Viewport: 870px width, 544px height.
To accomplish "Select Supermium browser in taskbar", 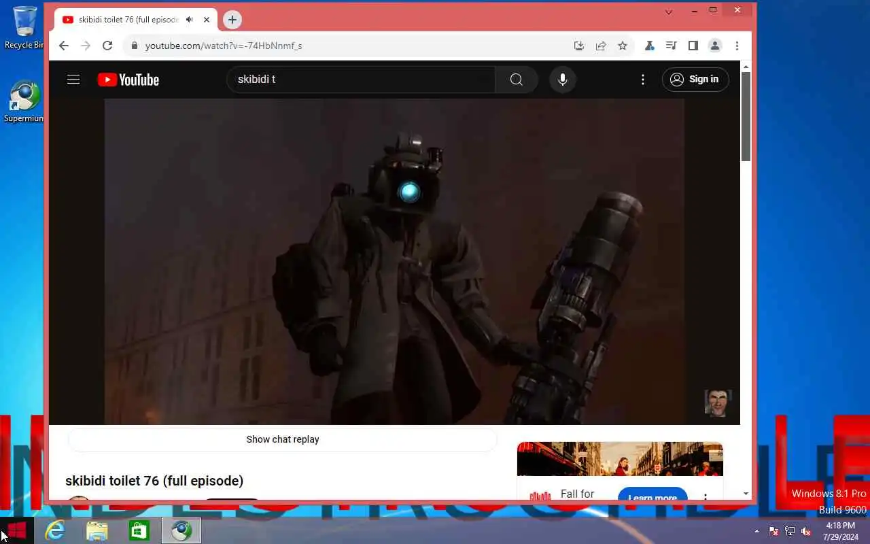I will (x=181, y=530).
